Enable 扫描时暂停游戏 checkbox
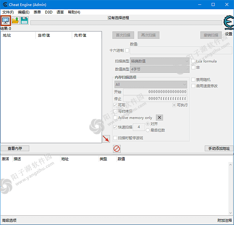The height and width of the screenshot is (225, 234). tap(115, 138)
